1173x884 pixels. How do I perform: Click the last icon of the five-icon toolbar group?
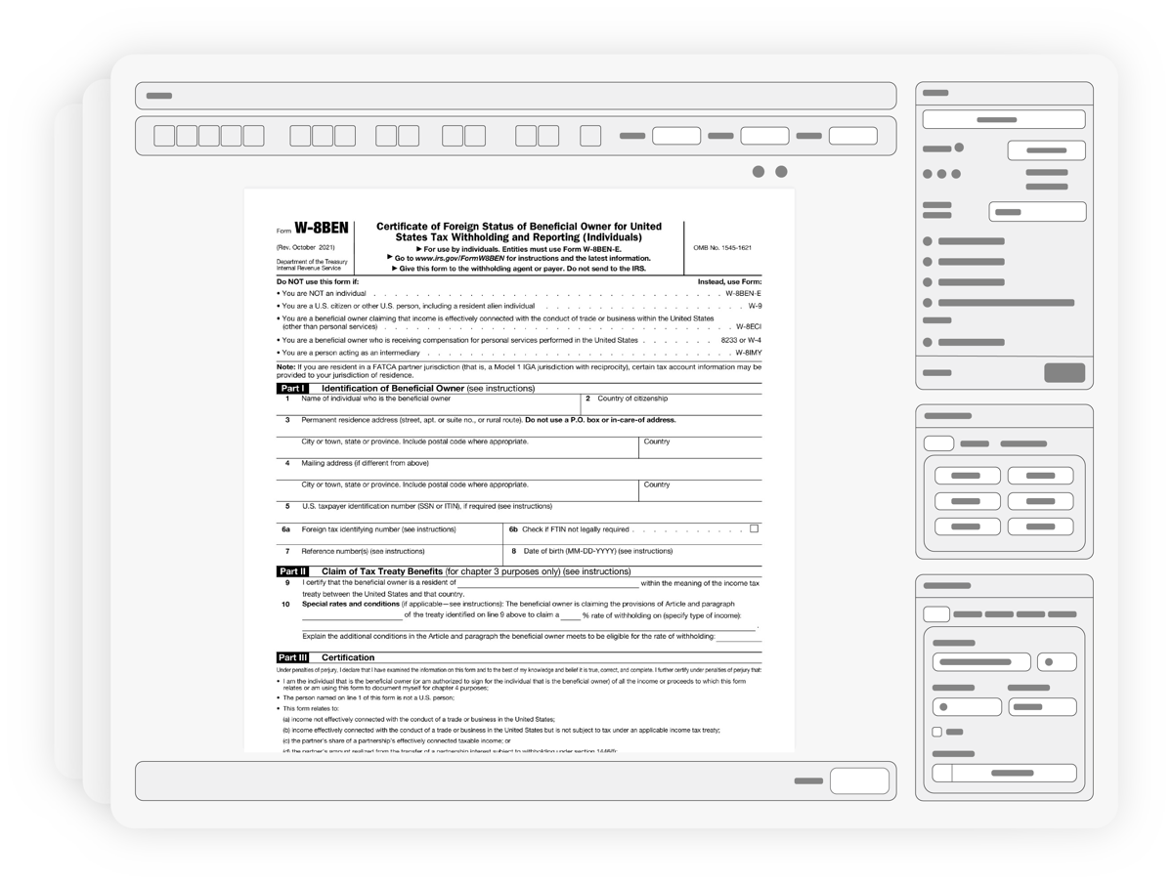[253, 136]
